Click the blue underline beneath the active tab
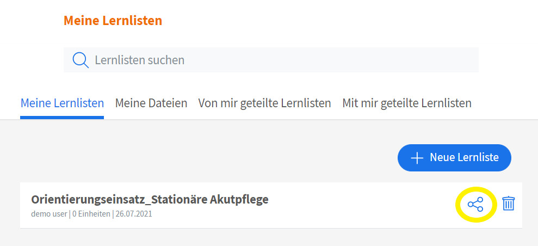Image resolution: width=538 pixels, height=246 pixels. tap(62, 118)
